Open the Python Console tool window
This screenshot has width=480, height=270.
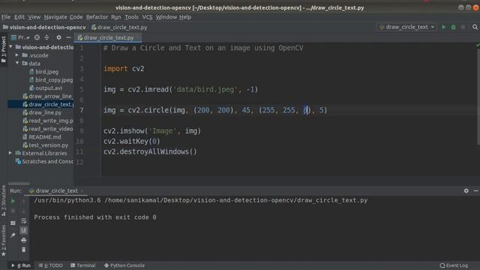point(124,265)
